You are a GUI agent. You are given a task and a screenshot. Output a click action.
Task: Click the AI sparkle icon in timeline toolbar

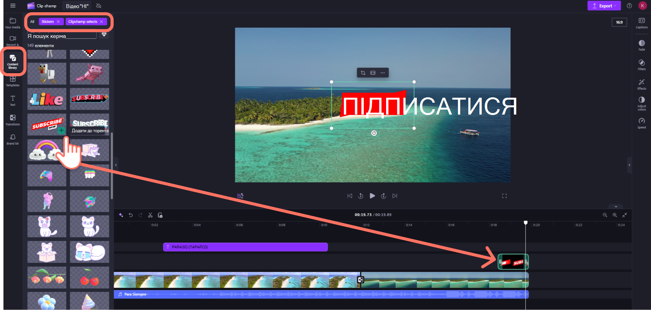point(121,215)
